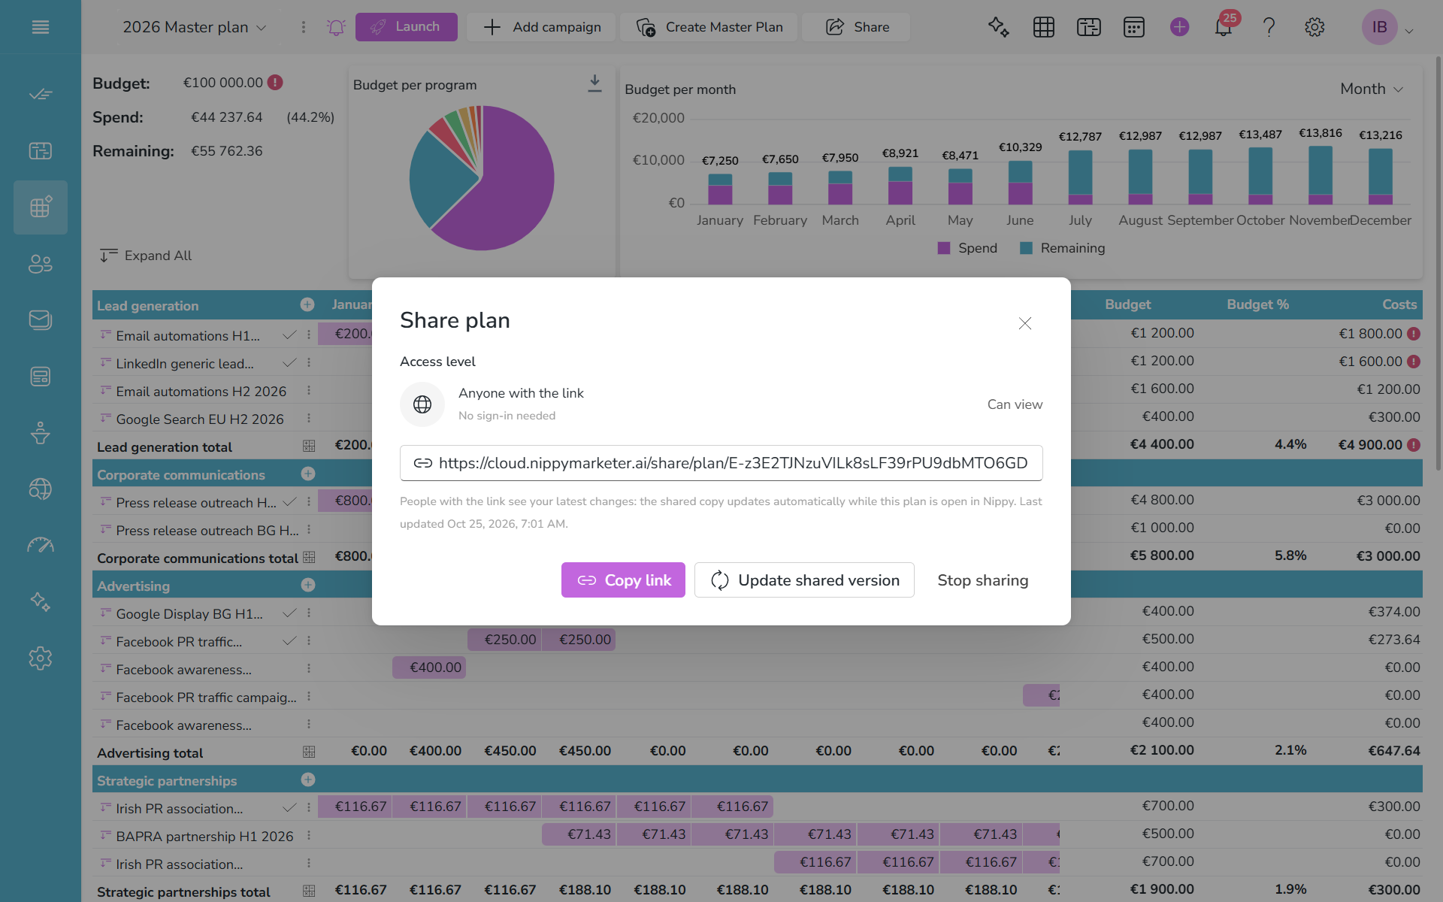
Task: Open the IB user account menu
Action: click(1388, 28)
